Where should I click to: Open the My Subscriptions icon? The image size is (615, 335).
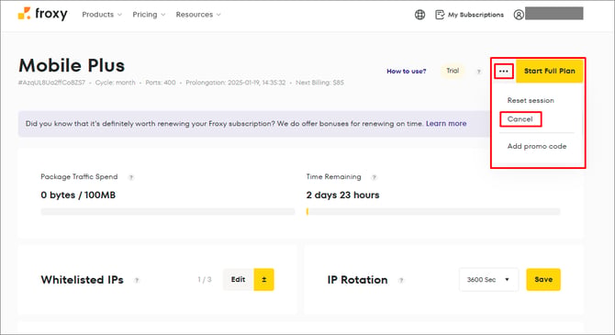click(x=440, y=15)
